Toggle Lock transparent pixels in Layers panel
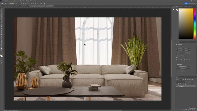Viewport: 197px width, 111px height. 179,84
